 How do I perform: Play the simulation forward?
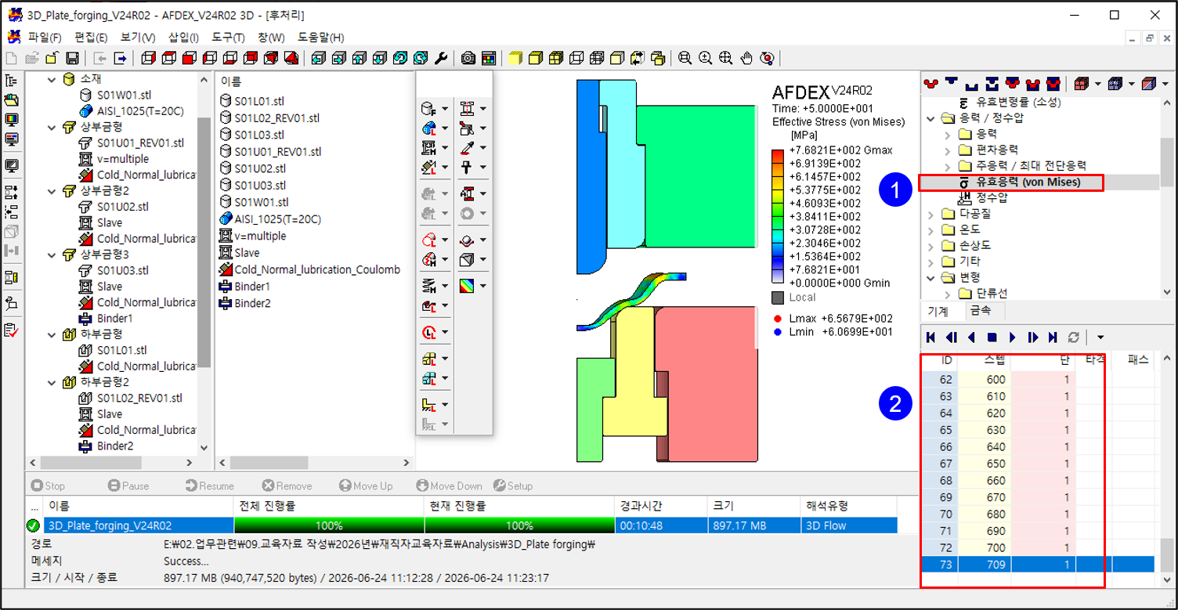point(1013,337)
